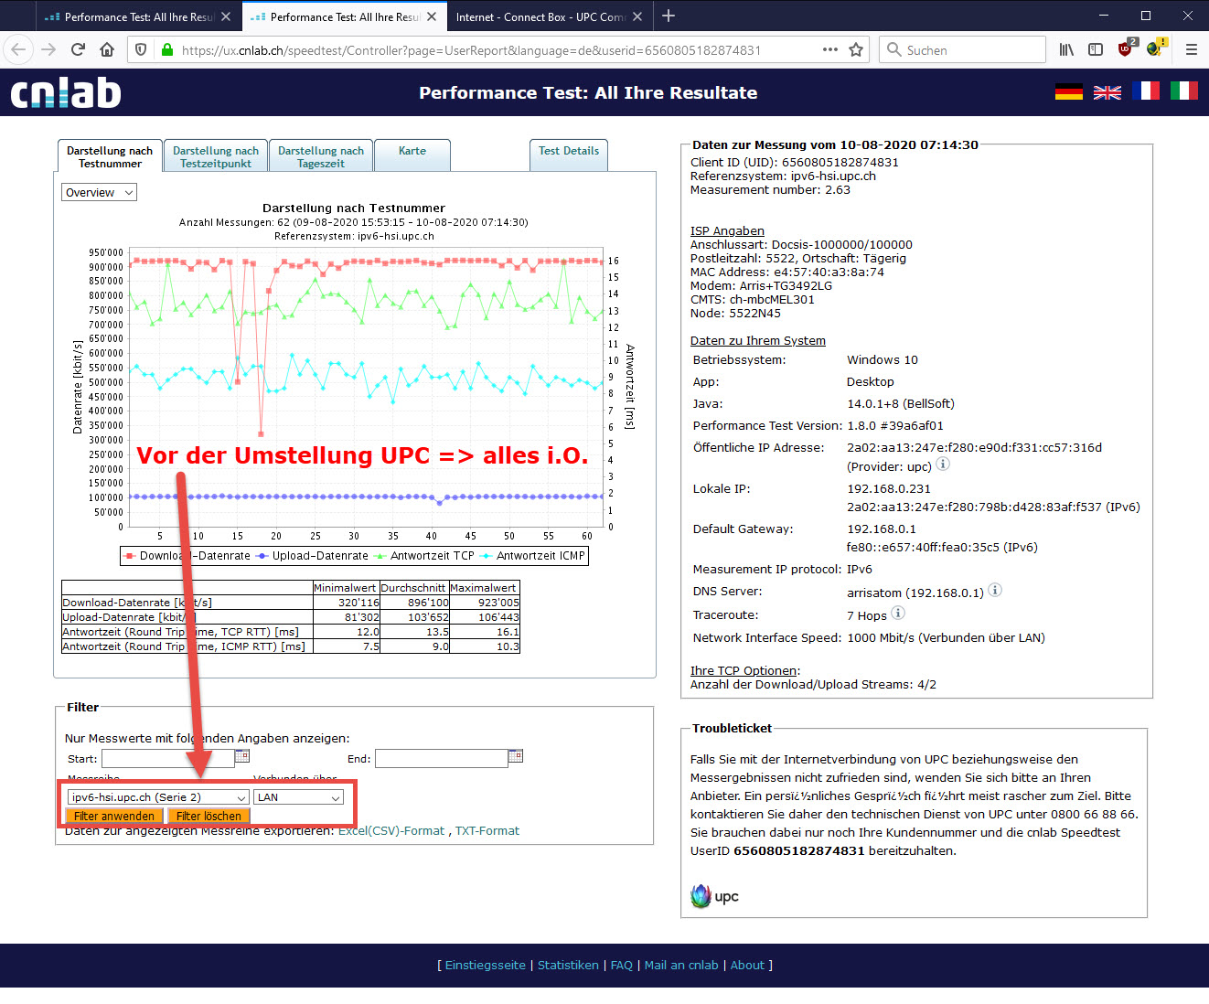Click info icon next to Traceroute hops
Viewport: 1209px width, 1004px height.
click(898, 614)
